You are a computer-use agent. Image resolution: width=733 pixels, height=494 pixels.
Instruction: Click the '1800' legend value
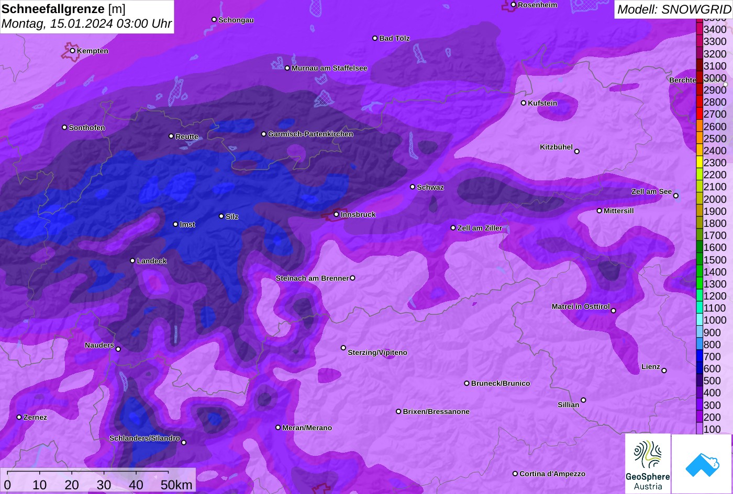tap(715, 223)
